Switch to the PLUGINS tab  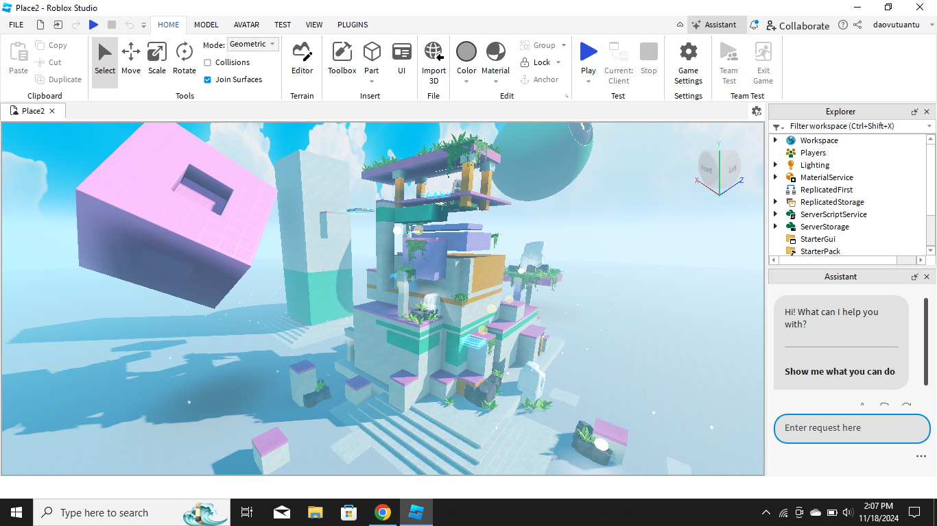pyautogui.click(x=353, y=25)
